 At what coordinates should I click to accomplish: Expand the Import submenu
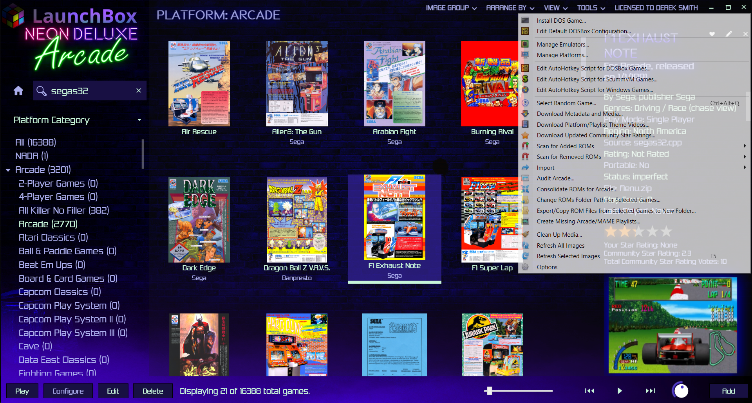(x=745, y=167)
